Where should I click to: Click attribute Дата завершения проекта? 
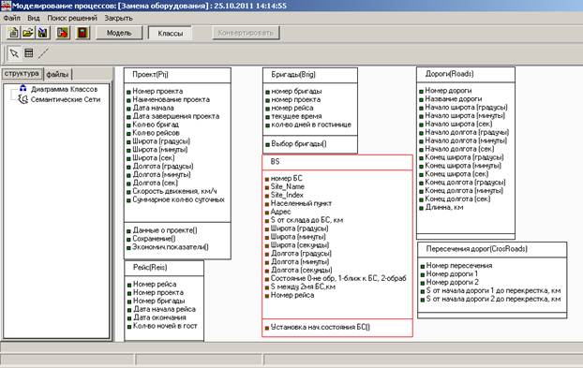[176, 116]
